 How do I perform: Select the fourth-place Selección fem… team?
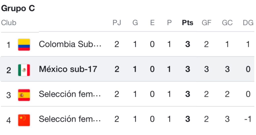point(70,119)
